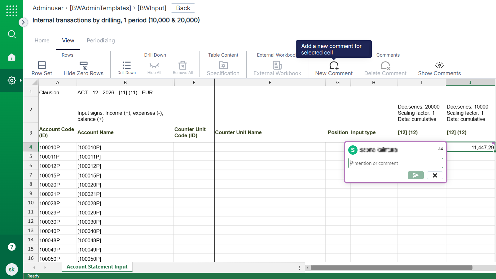This screenshot has height=279, width=496.
Task: Switch to the Home ribbon tab
Action: pos(42,41)
